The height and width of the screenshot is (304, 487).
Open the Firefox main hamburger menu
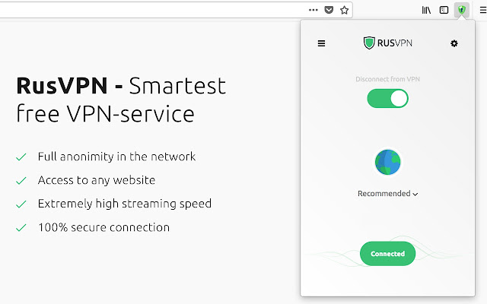[x=482, y=10]
